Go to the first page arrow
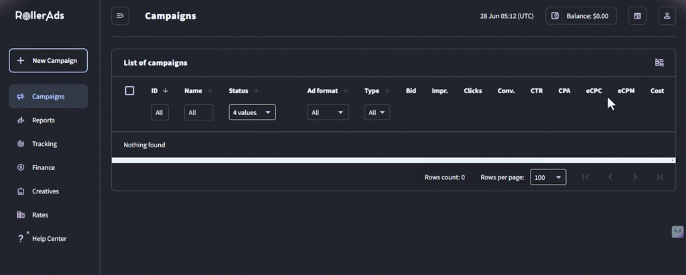 [x=585, y=177]
